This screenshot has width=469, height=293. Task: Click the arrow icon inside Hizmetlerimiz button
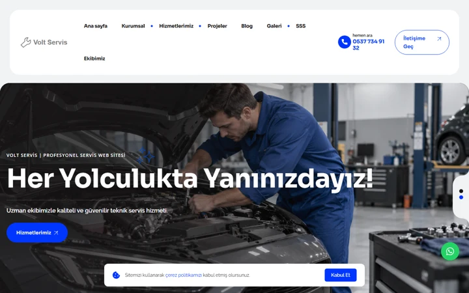pos(56,232)
